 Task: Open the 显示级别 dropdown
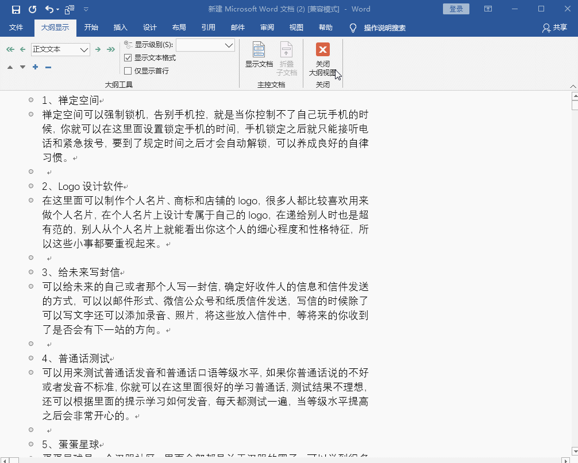click(228, 45)
